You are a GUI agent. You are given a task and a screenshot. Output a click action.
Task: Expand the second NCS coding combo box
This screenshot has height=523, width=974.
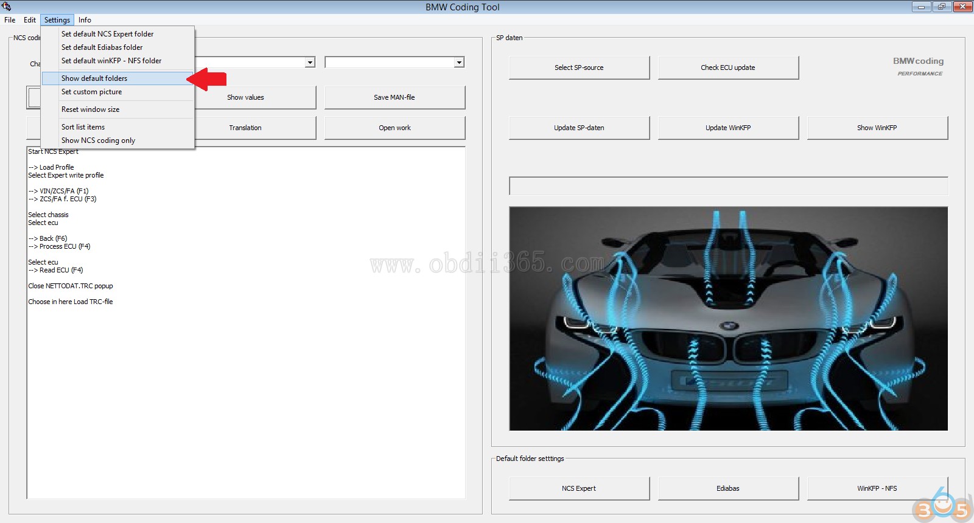point(459,63)
